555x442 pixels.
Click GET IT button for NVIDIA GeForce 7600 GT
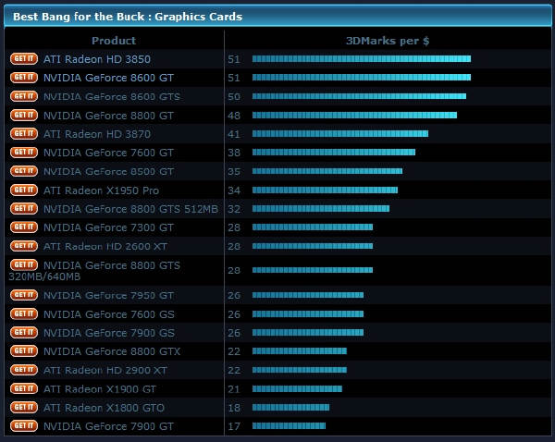[x=24, y=153]
